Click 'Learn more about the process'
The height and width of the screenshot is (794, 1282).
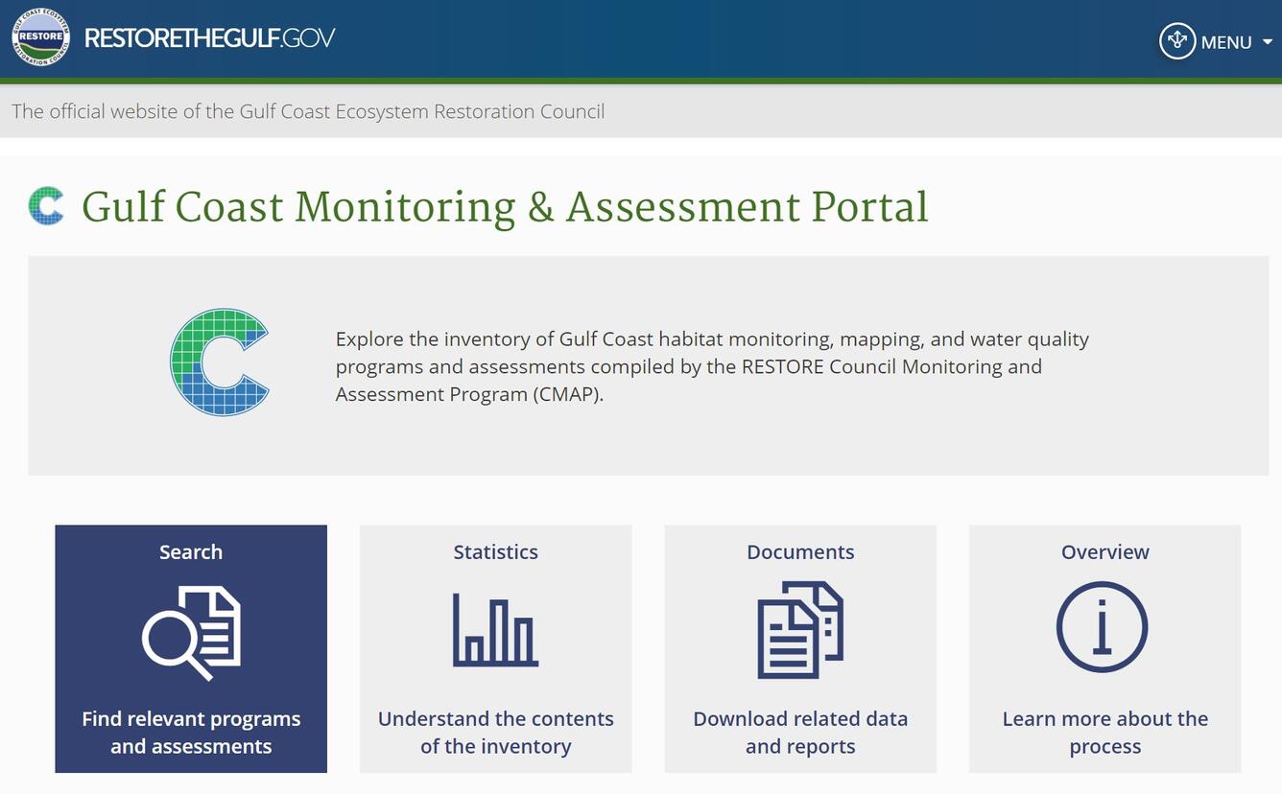click(1104, 732)
